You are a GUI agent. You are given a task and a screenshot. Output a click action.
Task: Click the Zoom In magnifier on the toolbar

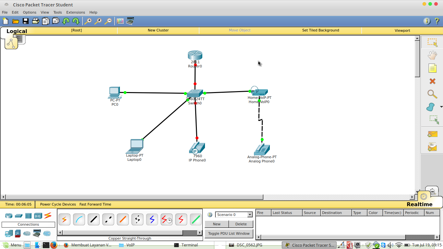pyautogui.click(x=88, y=21)
